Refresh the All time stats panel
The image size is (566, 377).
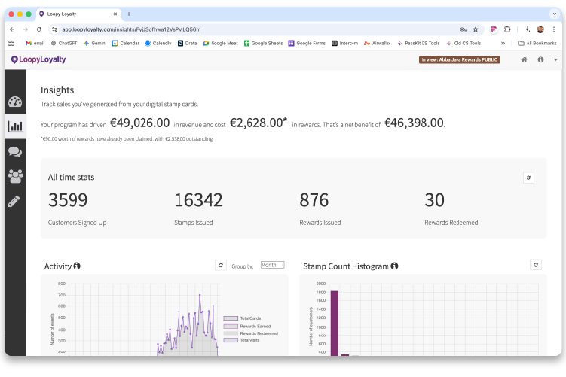coord(528,178)
